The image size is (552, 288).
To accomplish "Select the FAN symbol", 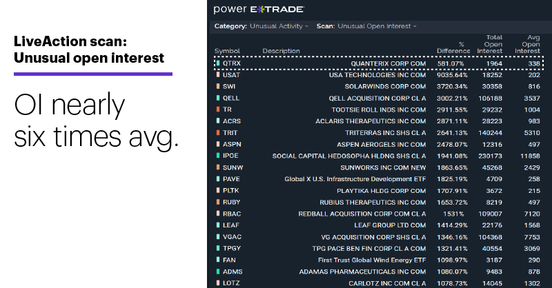I will pyautogui.click(x=229, y=260).
